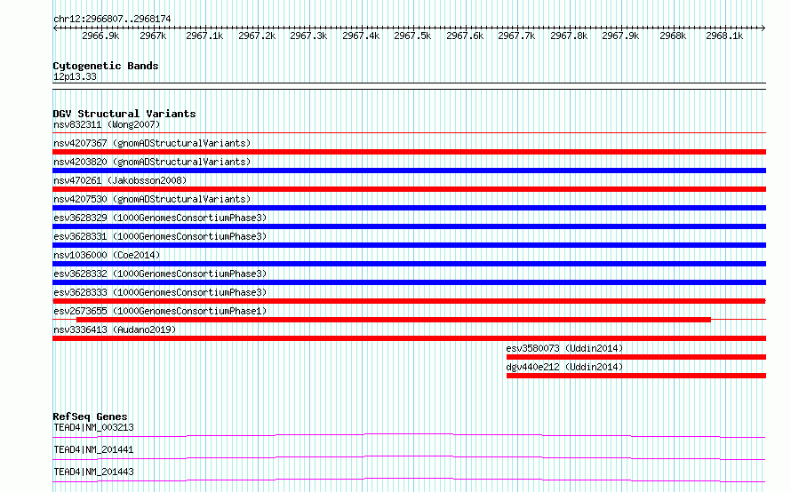The height and width of the screenshot is (492, 791).
Task: Open variant esv3628329 label
Action: pos(160,218)
